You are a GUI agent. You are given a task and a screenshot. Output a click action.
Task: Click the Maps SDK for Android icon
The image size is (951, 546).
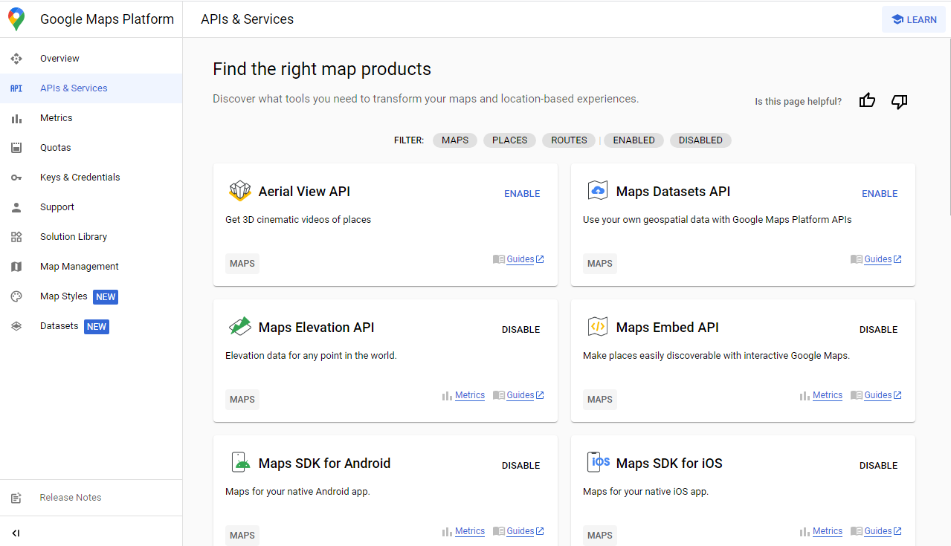pyautogui.click(x=240, y=462)
